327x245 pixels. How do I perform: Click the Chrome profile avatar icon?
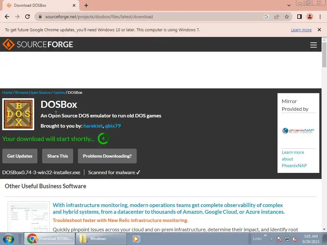tap(310, 17)
